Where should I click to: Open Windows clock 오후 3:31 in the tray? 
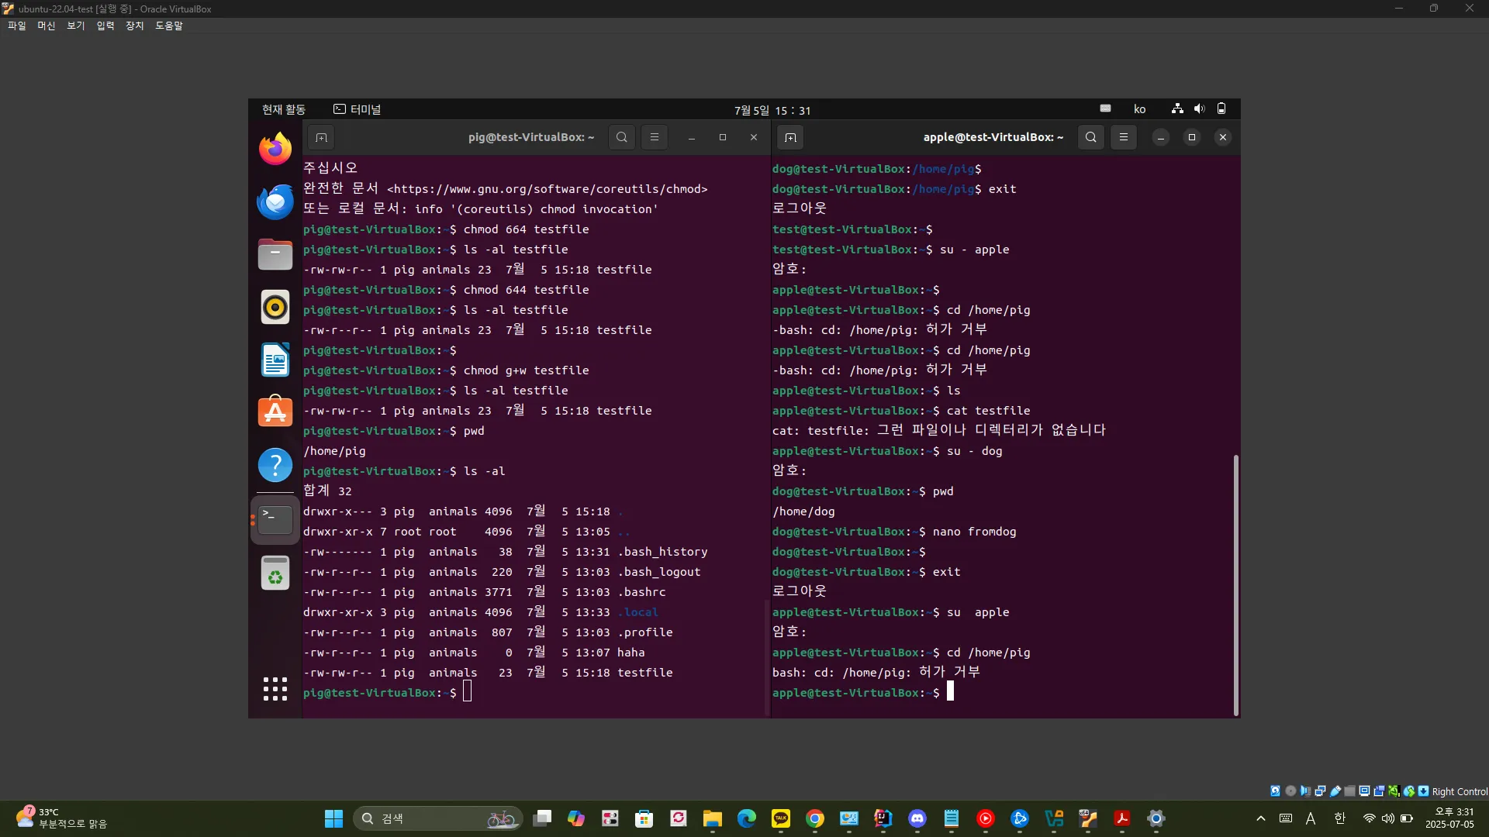pos(1449,818)
